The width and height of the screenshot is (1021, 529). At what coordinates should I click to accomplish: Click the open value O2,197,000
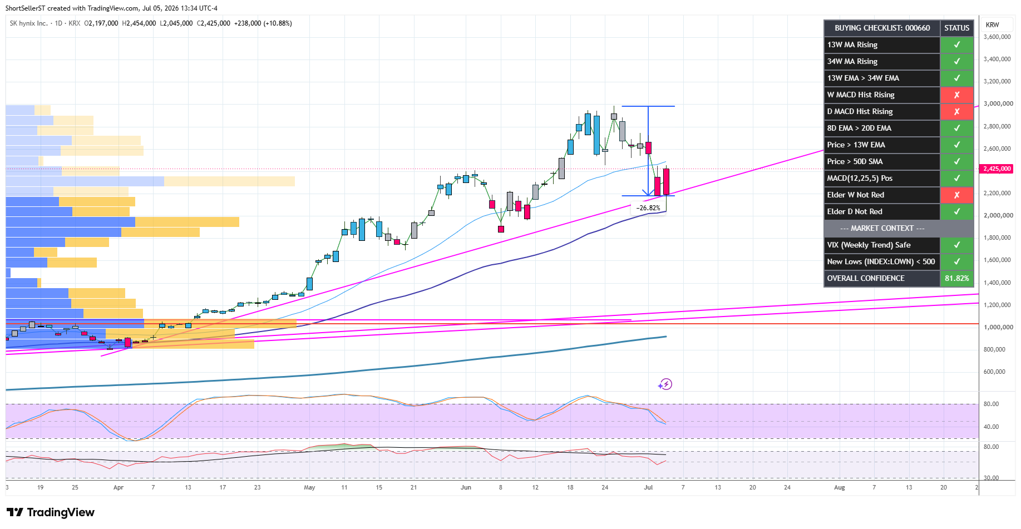coord(101,23)
